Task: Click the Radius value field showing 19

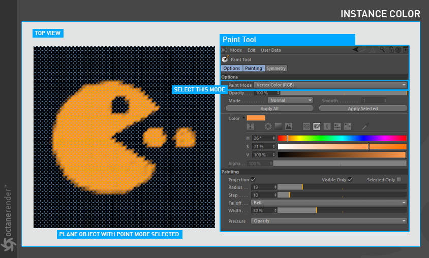Action: pyautogui.click(x=262, y=187)
